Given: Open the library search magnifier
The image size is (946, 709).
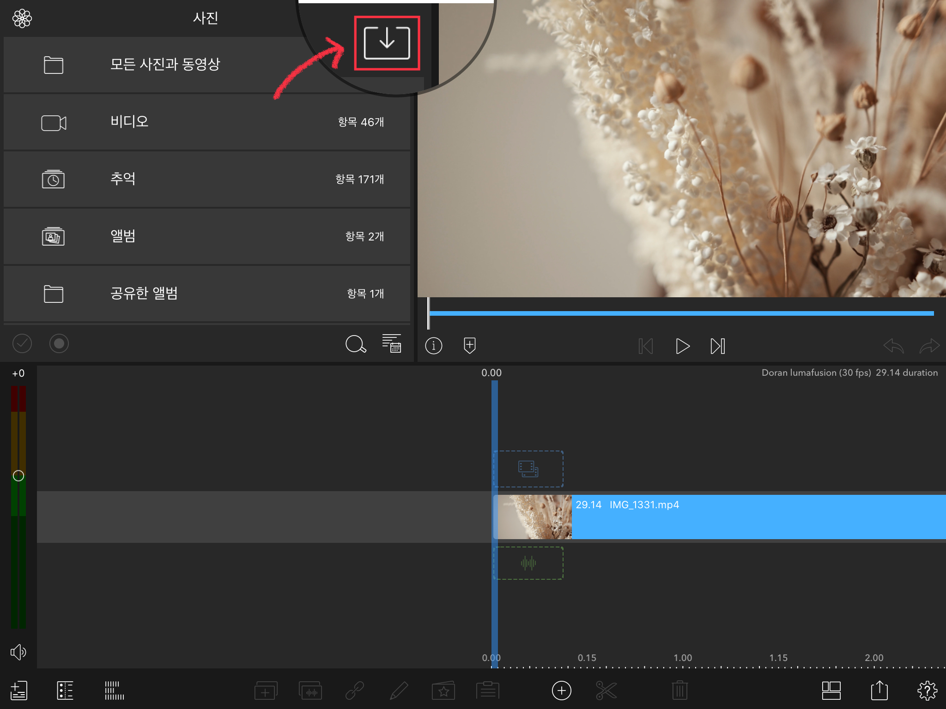Looking at the screenshot, I should coord(355,344).
